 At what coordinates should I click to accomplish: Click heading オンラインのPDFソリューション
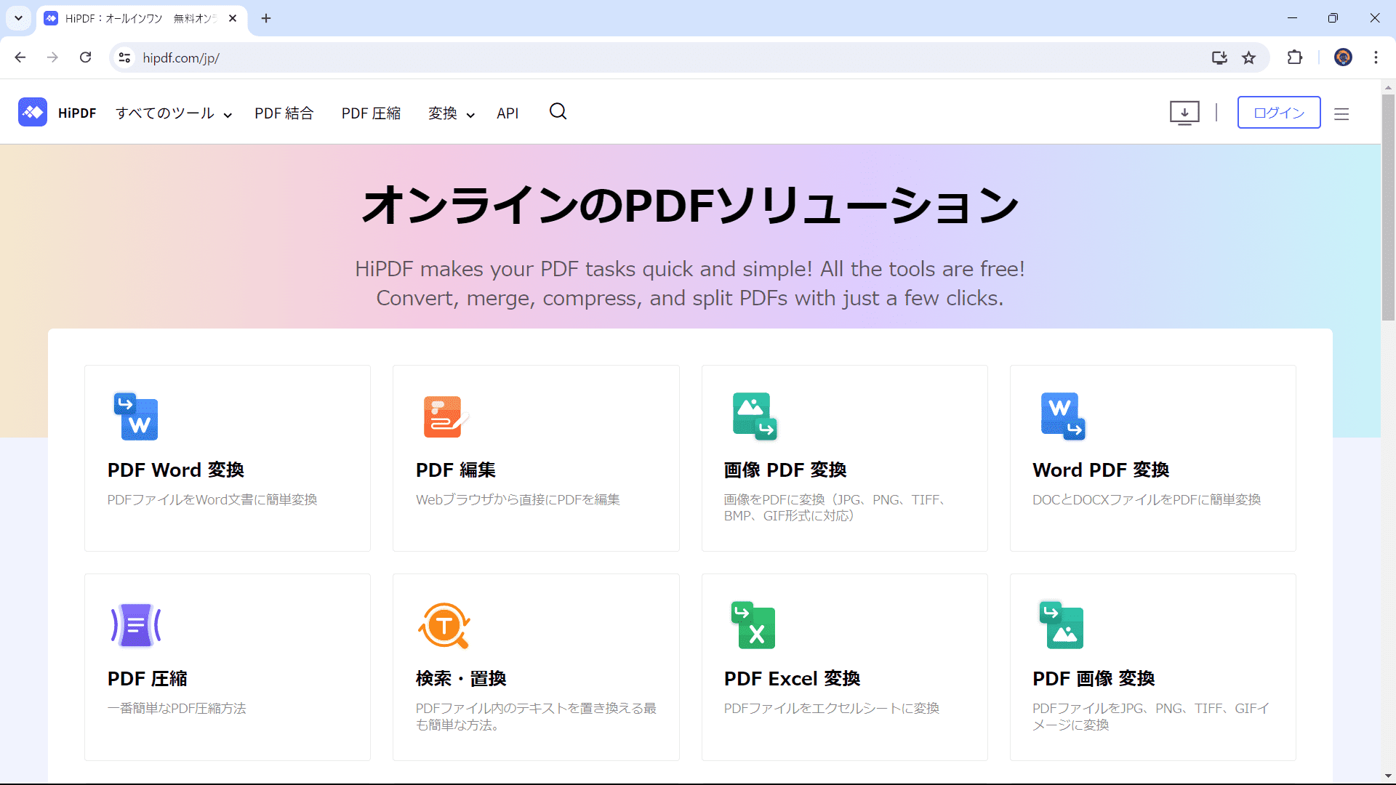pyautogui.click(x=690, y=205)
